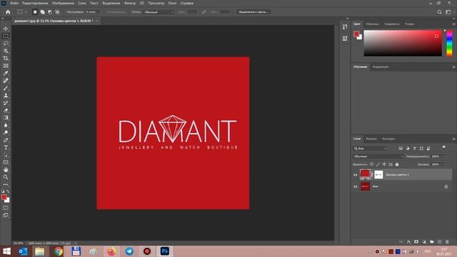
Task: Toggle lock all button in Layers panel
Action: tap(397, 164)
